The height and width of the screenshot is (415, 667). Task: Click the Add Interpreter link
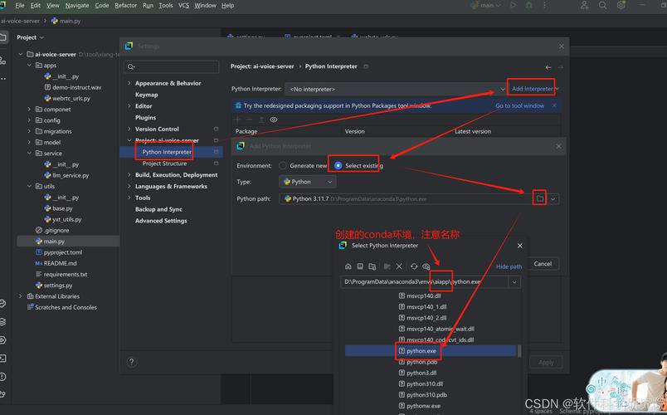coord(532,89)
